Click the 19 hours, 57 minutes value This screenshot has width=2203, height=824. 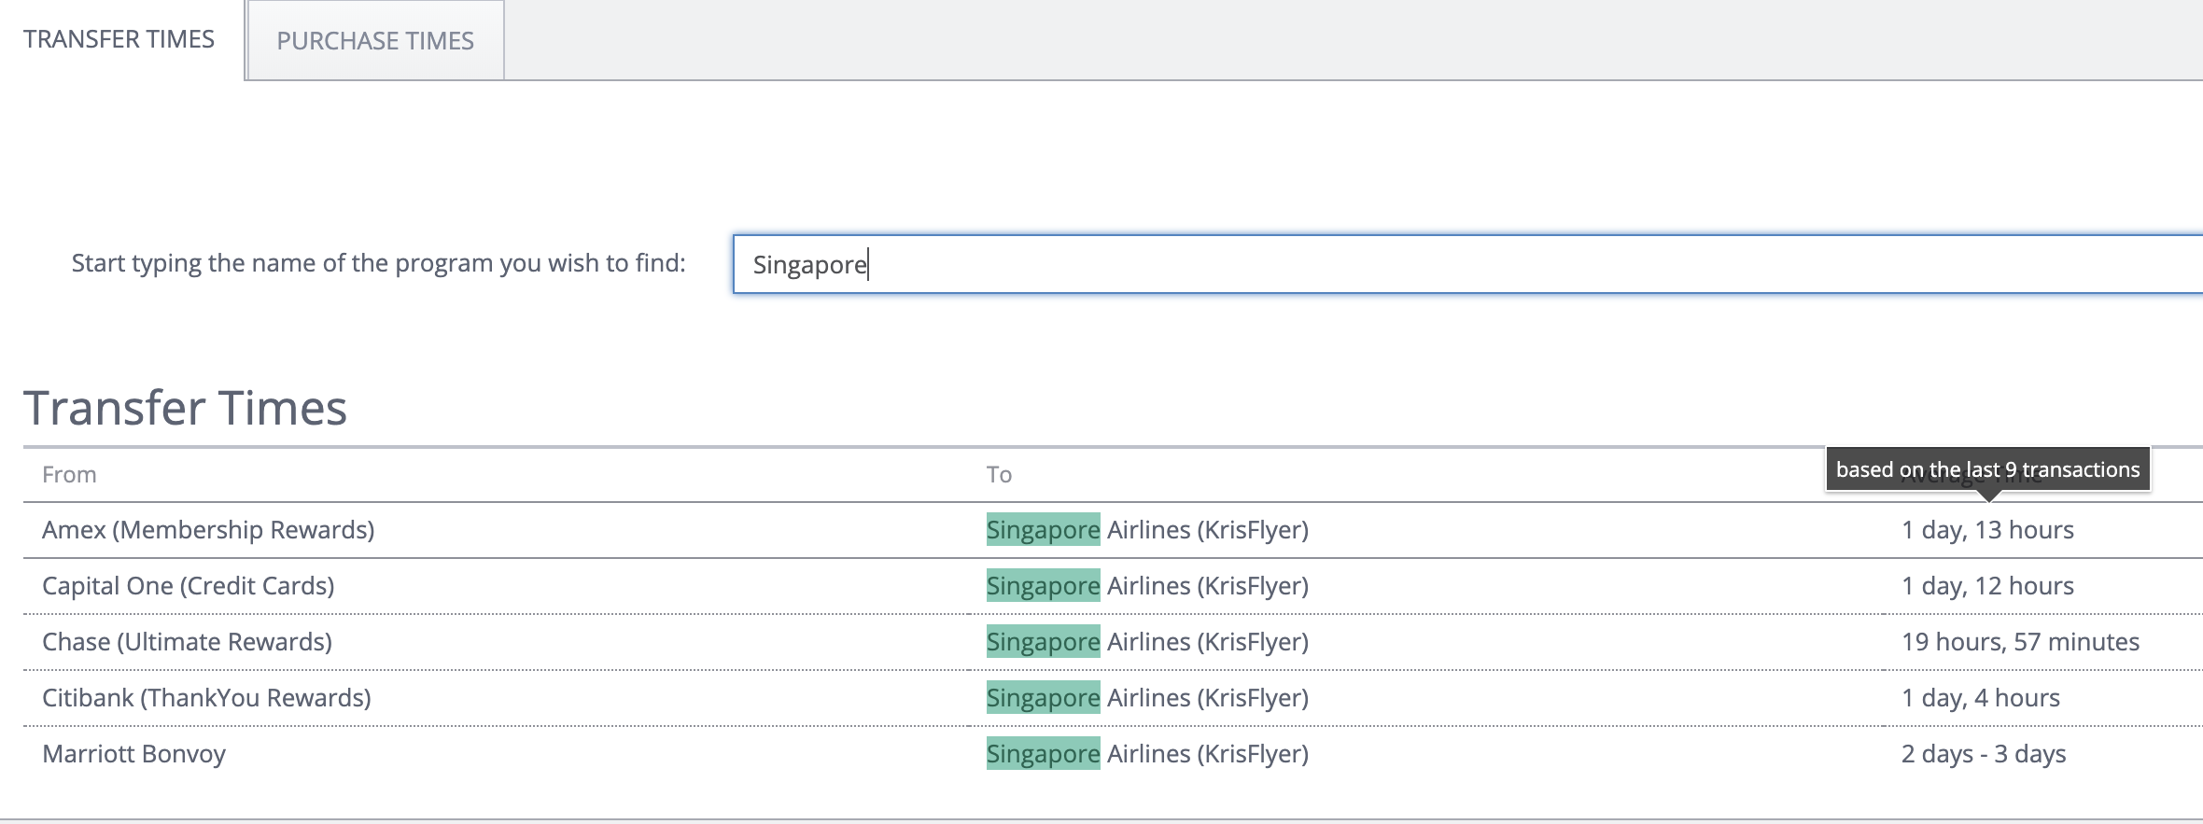pos(2020,642)
